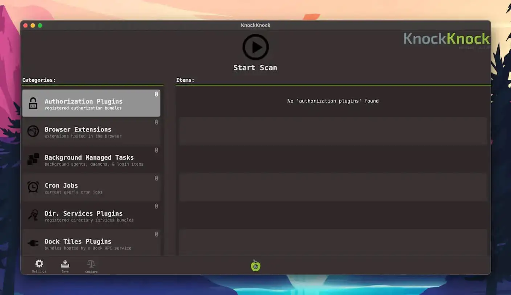Screen dimensions: 511x295
Task: Select the Background Managed Tasks category title
Action: [89, 157]
